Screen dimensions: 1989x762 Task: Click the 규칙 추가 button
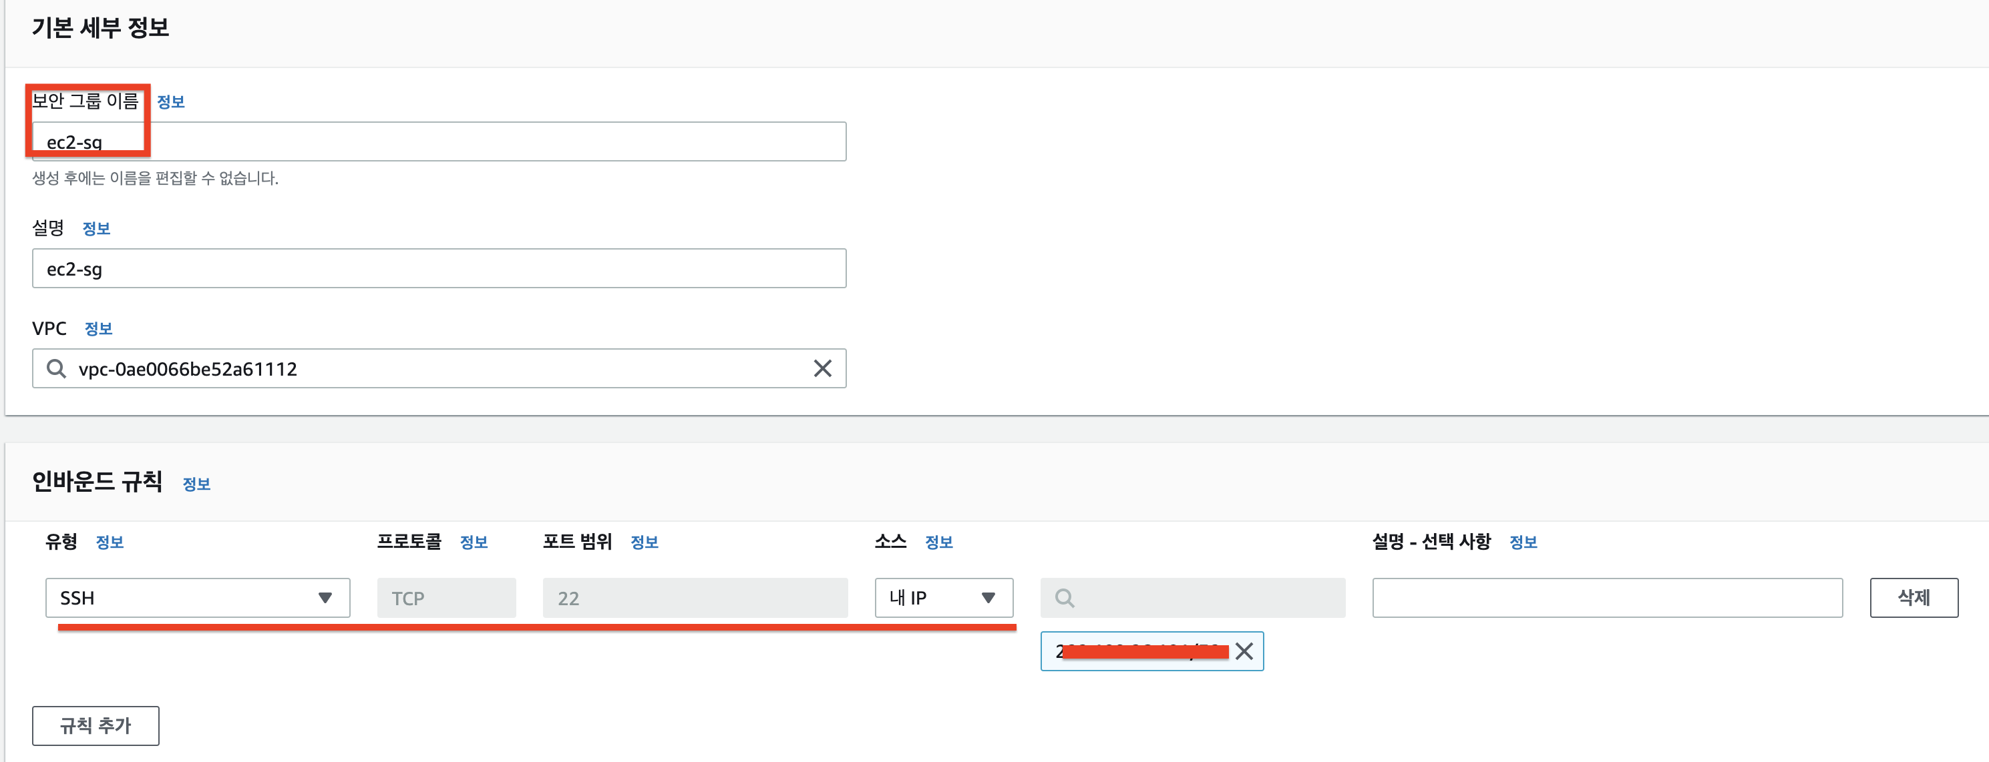(x=96, y=726)
